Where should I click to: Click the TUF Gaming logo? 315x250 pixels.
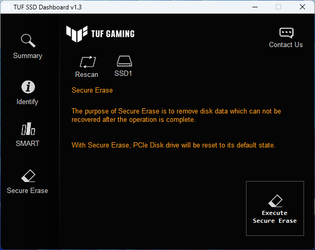[x=100, y=34]
